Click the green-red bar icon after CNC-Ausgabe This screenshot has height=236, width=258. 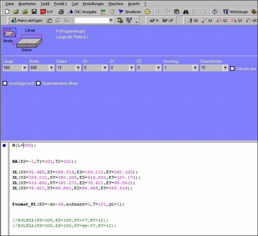pos(103,12)
